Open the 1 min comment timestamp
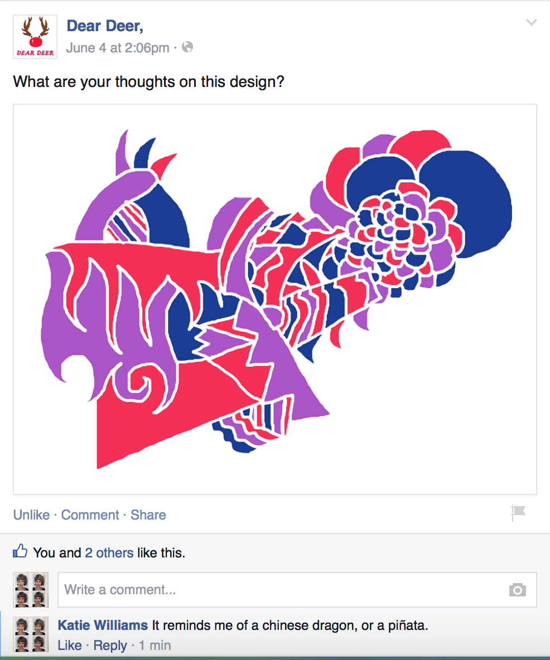The width and height of the screenshot is (550, 660). click(155, 646)
